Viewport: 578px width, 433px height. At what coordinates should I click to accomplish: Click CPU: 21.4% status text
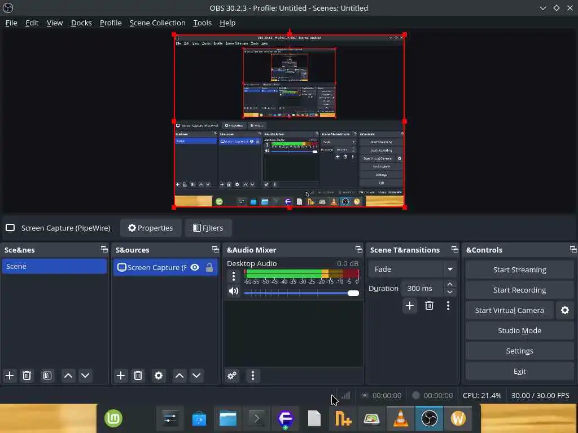tap(482, 395)
